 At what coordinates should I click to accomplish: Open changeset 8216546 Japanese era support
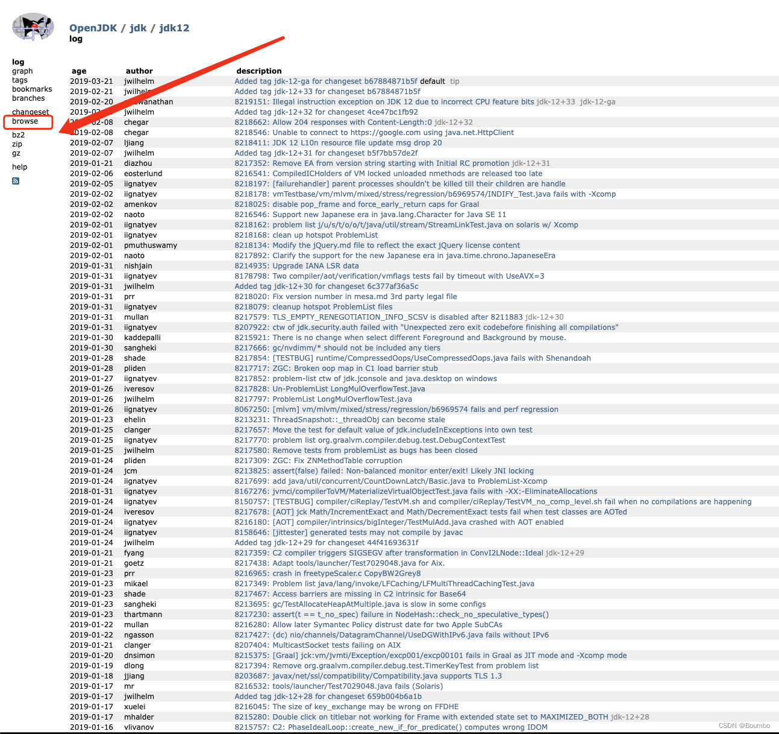[370, 215]
